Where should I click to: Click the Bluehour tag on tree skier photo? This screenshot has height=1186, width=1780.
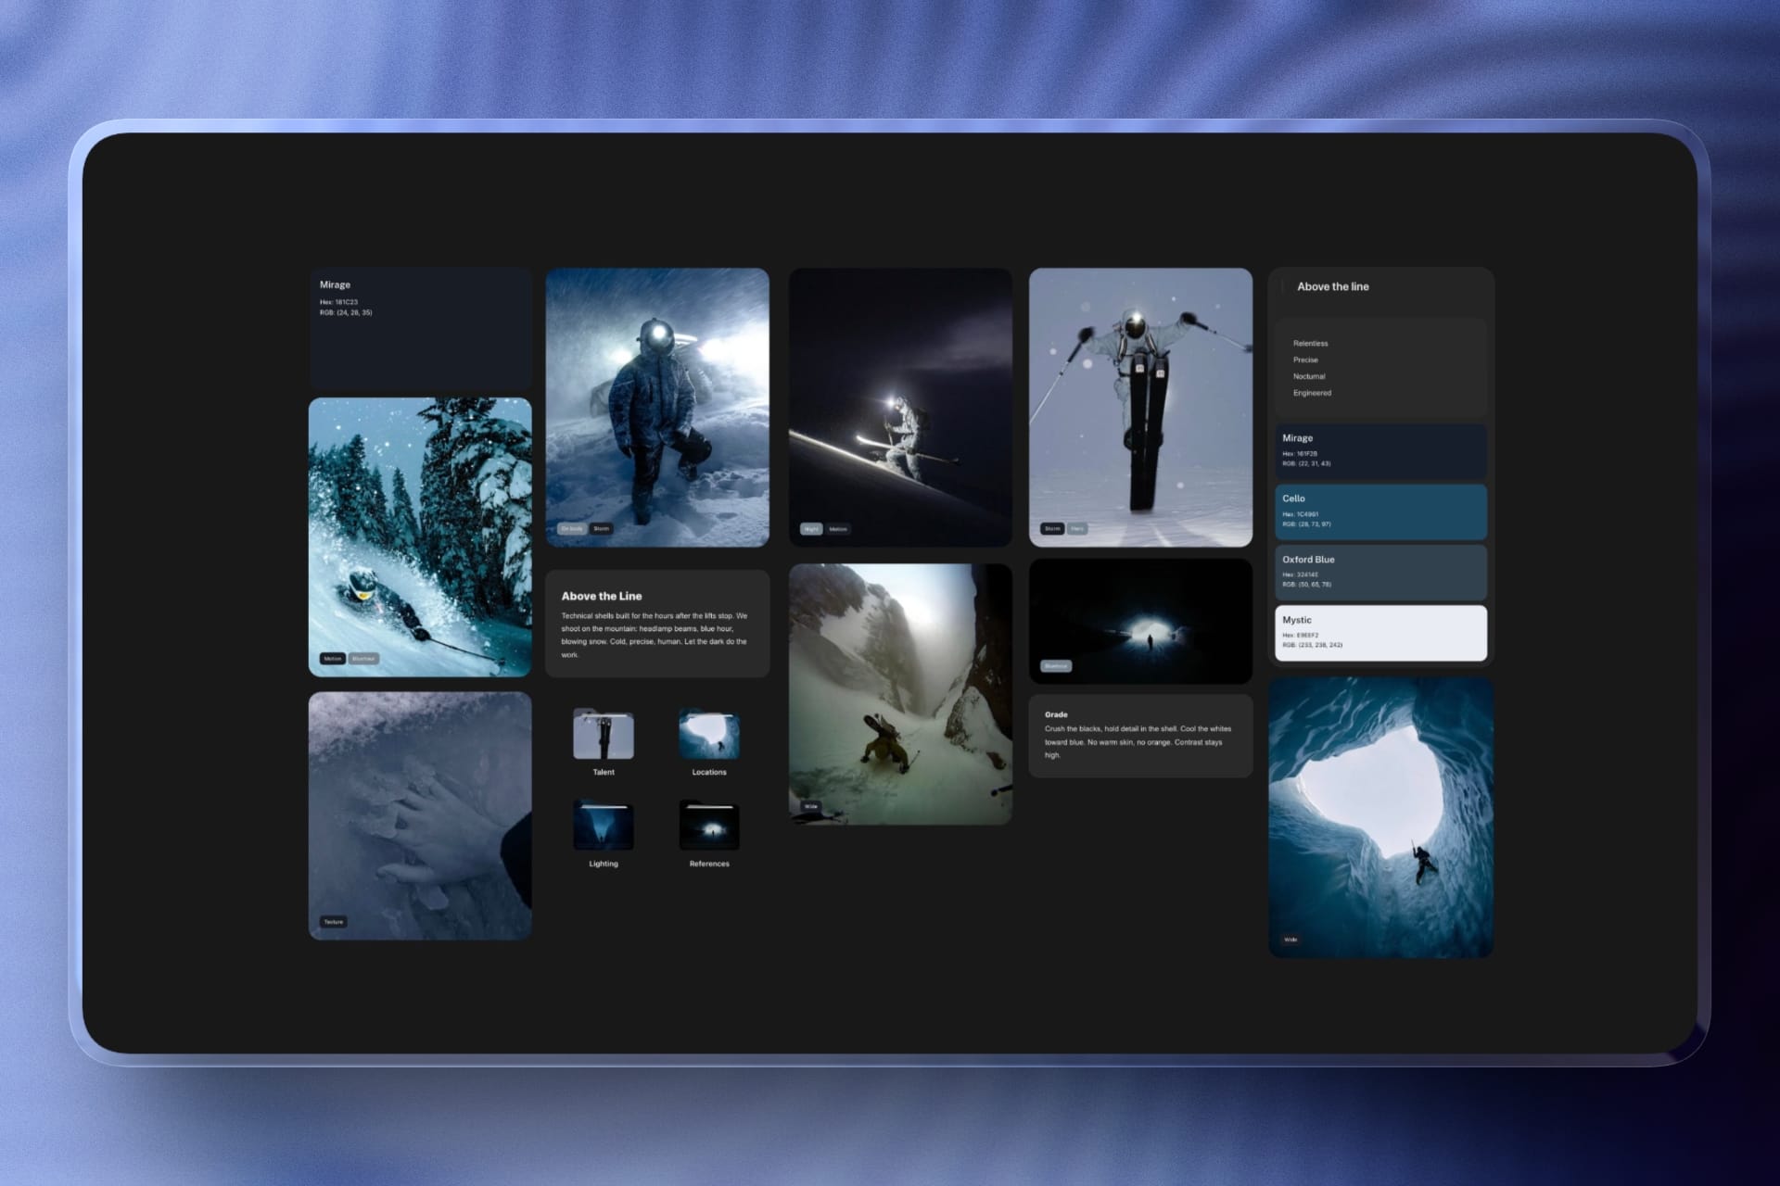[363, 659]
